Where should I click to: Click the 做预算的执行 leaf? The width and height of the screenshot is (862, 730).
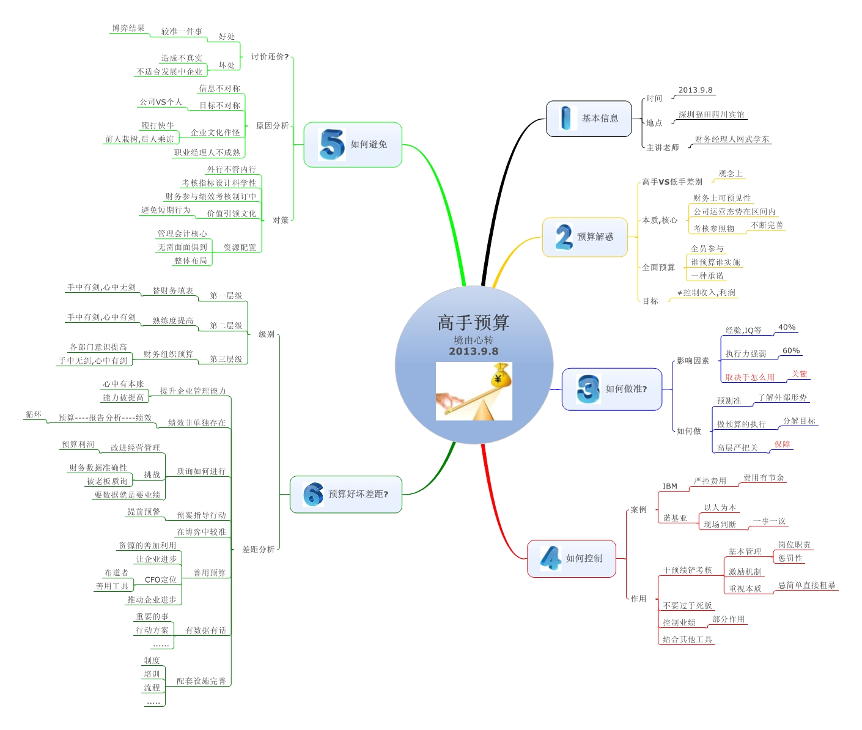741,424
